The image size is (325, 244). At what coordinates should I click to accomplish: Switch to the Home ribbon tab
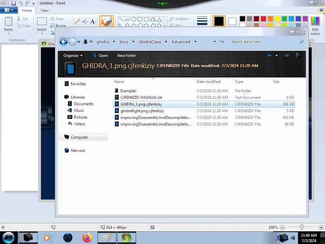coord(27,10)
